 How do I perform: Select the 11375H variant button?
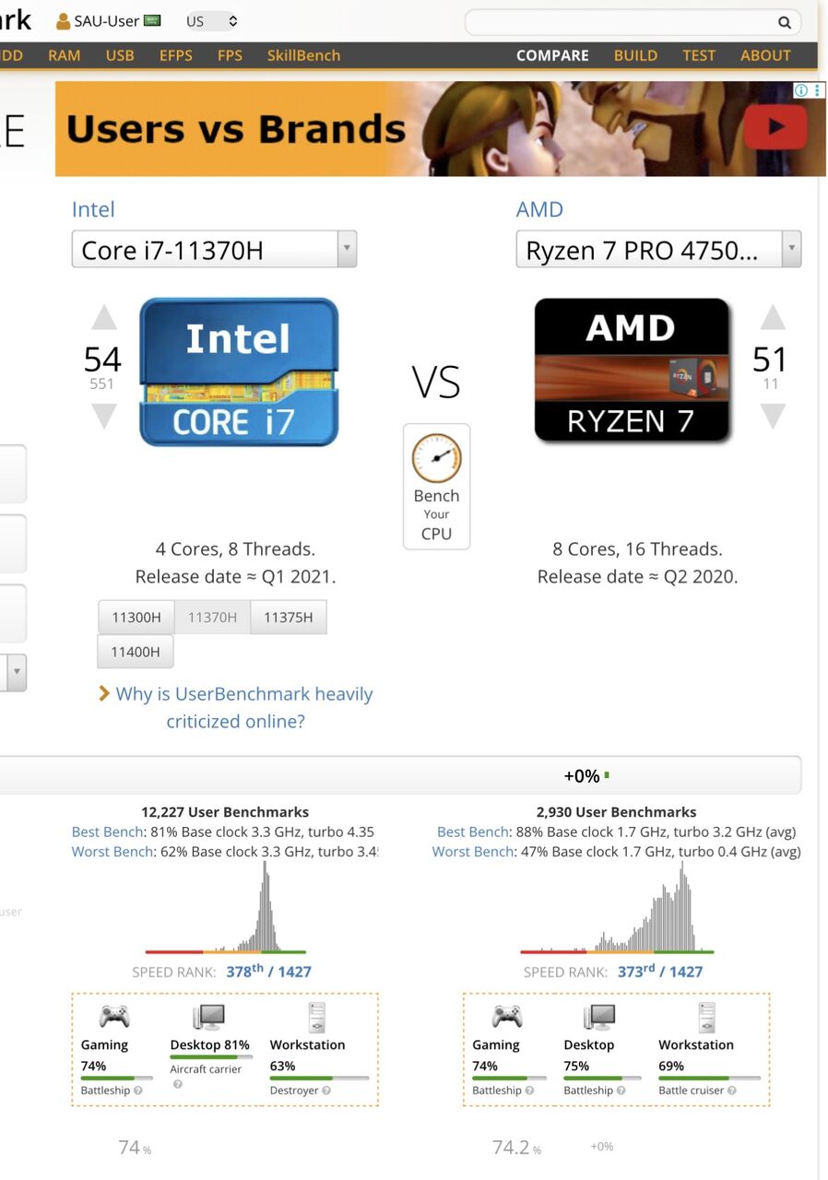coord(288,618)
